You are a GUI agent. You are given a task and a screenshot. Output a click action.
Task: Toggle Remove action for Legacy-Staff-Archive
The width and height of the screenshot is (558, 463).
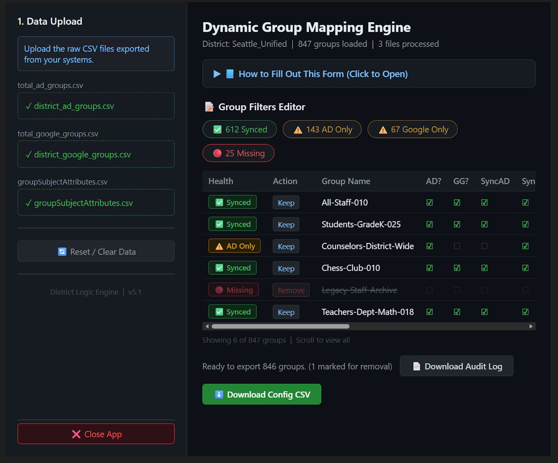291,290
